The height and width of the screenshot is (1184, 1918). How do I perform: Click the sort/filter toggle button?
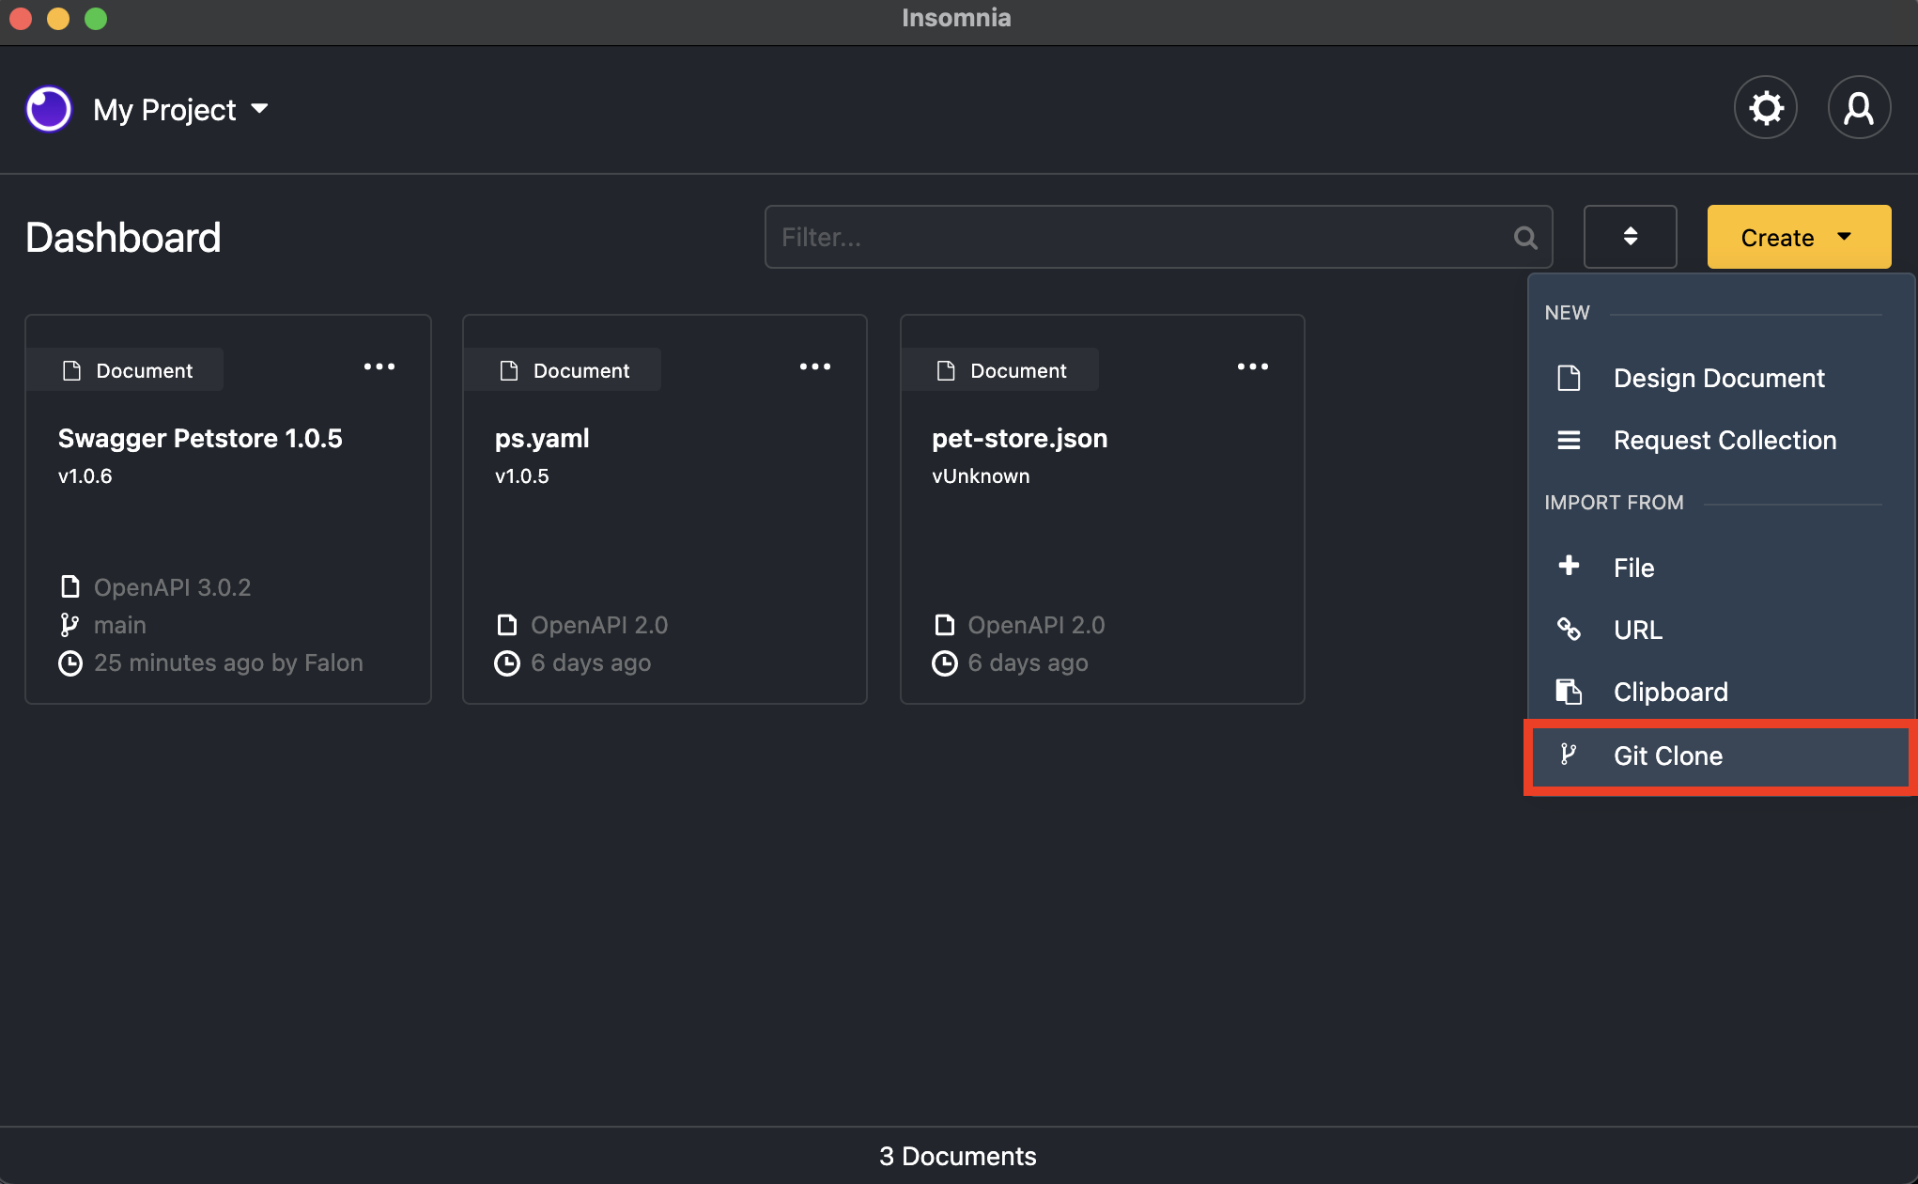point(1631,237)
